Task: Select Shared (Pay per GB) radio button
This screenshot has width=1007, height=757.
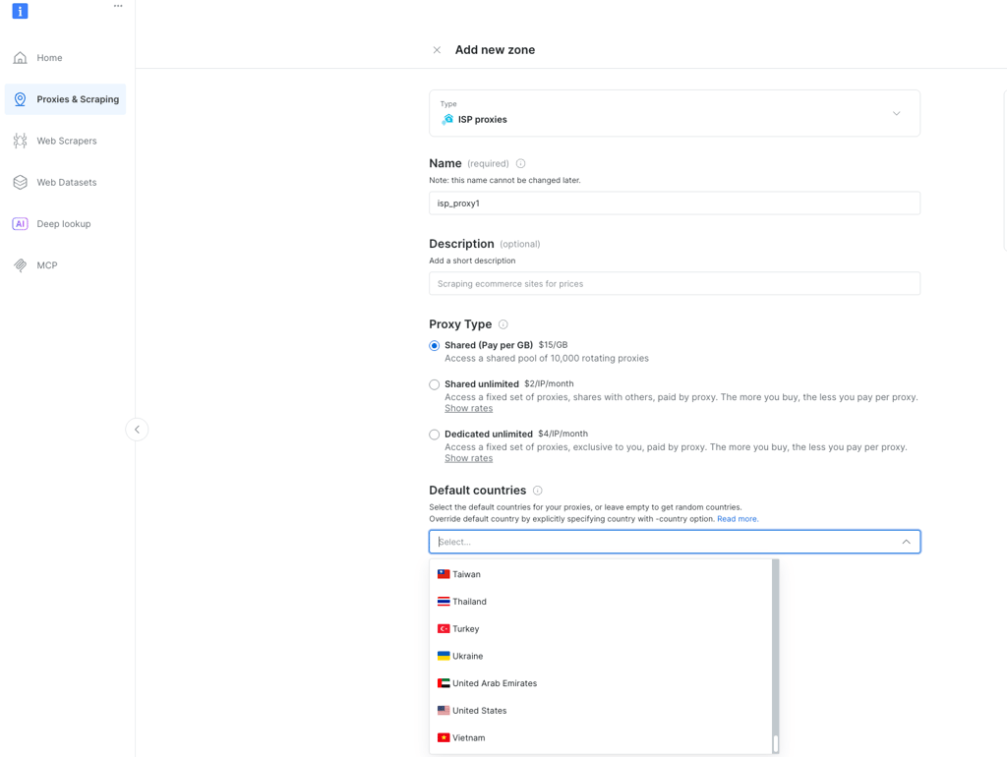Action: [434, 345]
